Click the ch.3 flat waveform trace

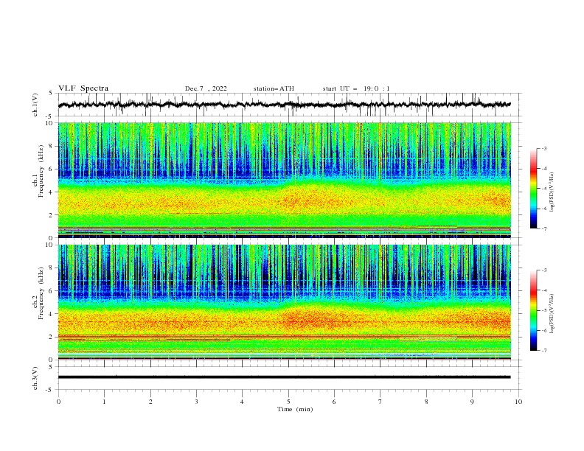[x=284, y=377]
